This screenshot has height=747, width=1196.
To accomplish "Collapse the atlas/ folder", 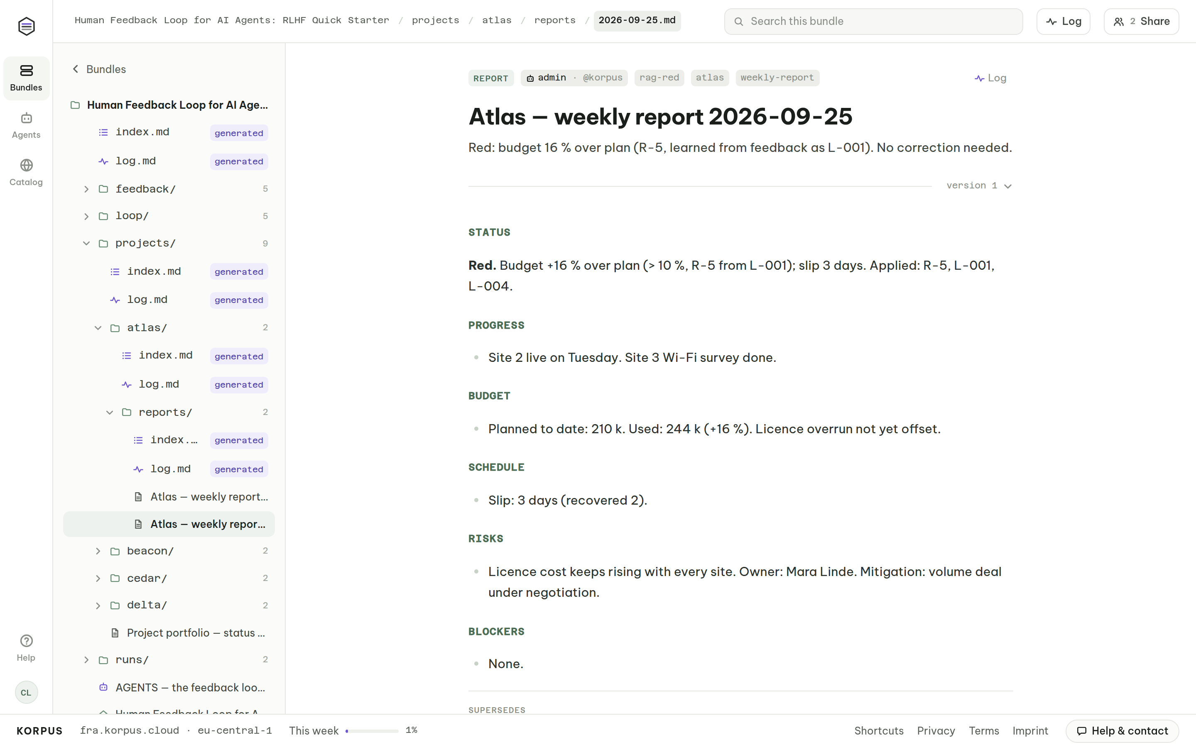I will pyautogui.click(x=98, y=327).
